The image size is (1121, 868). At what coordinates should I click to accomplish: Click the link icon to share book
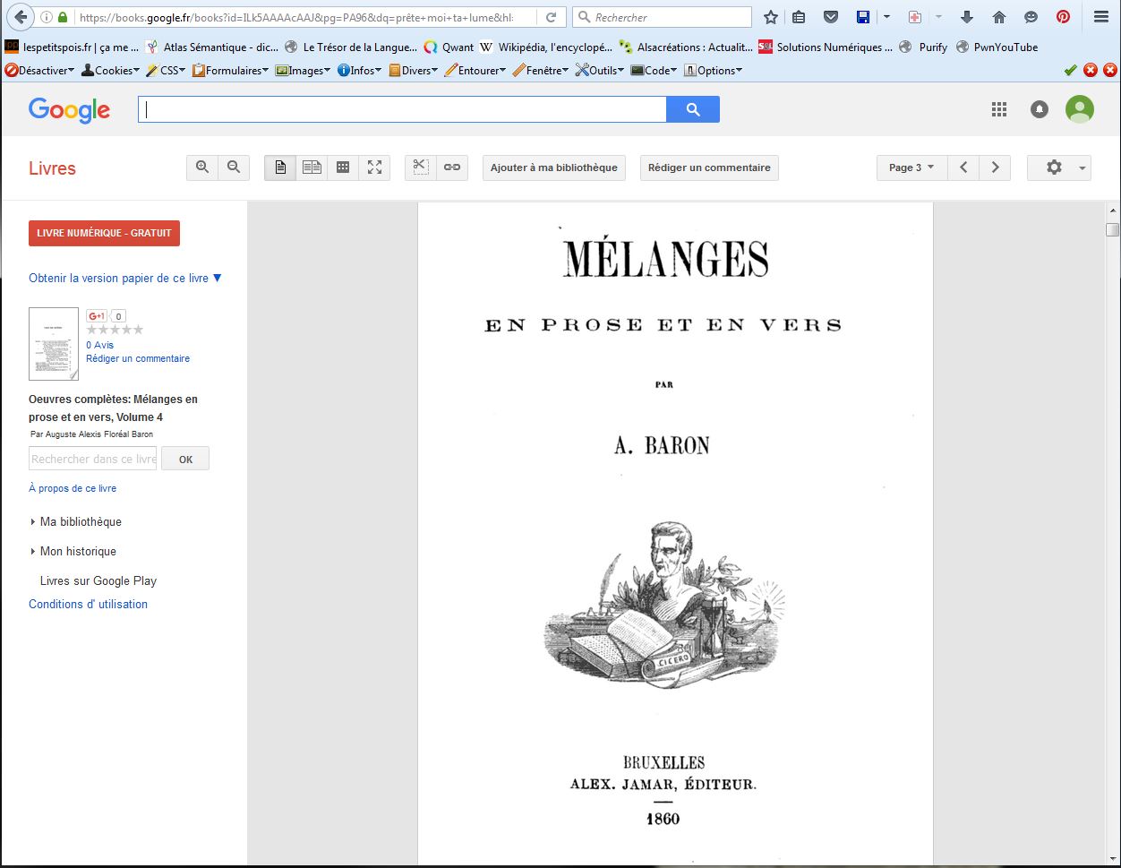(452, 168)
